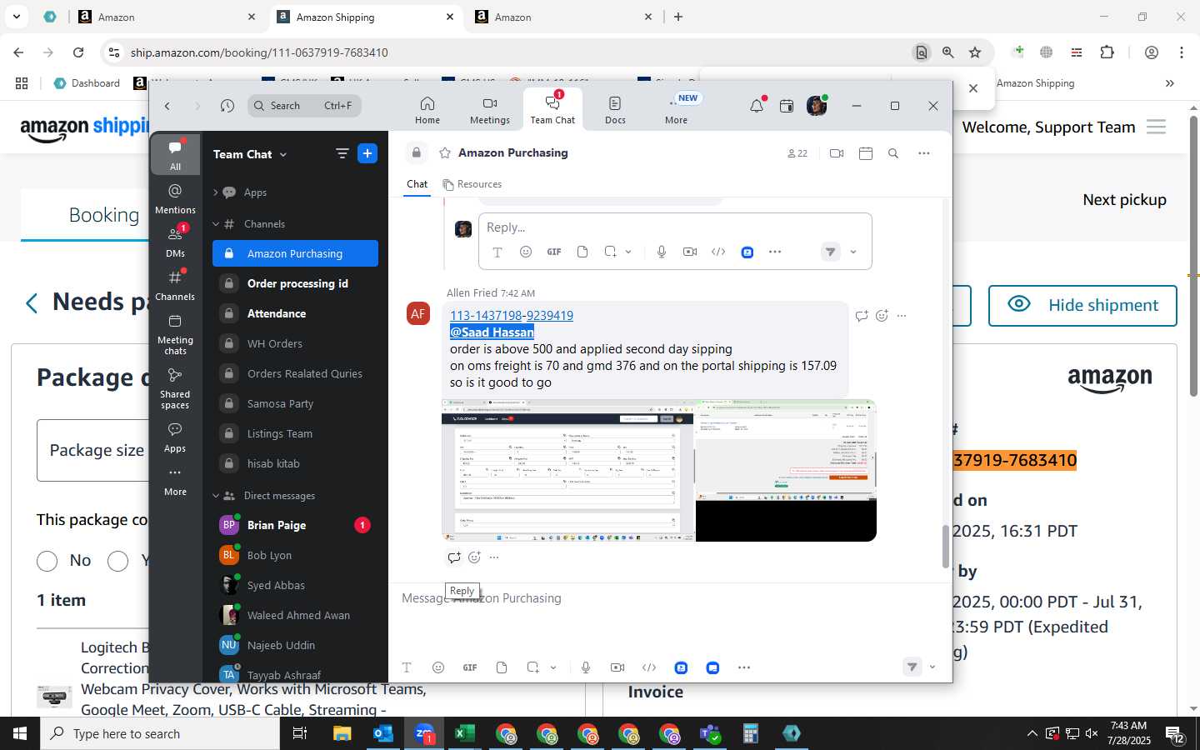Viewport: 1200px width, 750px height.
Task: Click the Reply icon below message
Action: (x=454, y=557)
